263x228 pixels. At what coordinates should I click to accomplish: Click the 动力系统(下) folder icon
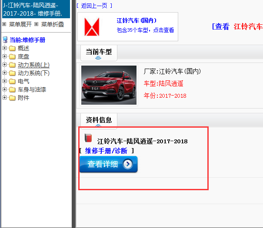(x=12, y=73)
